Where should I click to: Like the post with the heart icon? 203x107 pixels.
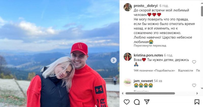tap(127, 102)
